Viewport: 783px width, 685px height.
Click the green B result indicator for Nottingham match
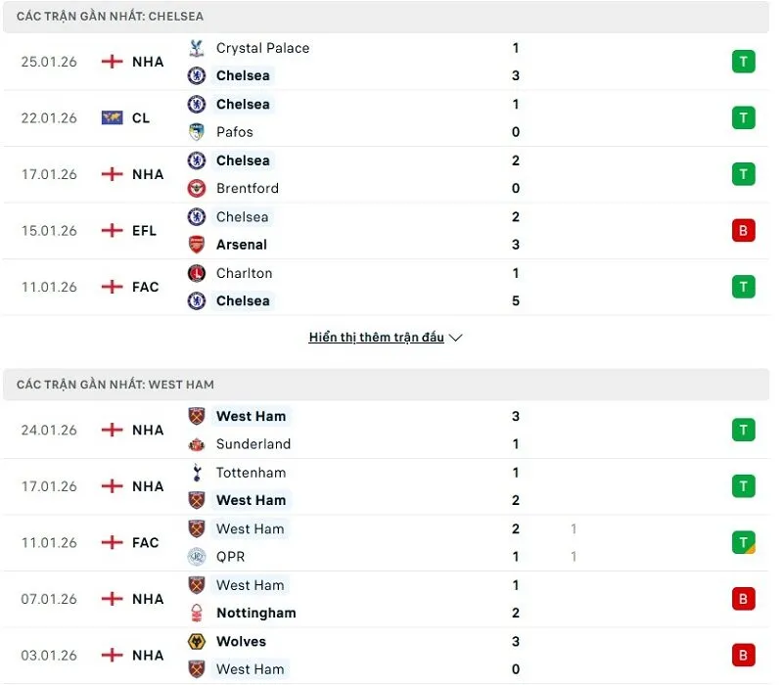coord(743,599)
